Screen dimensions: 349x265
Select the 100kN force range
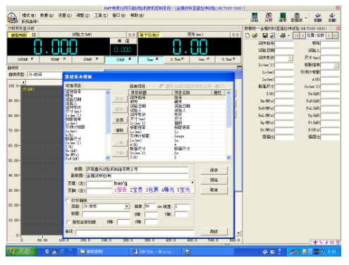(23, 59)
